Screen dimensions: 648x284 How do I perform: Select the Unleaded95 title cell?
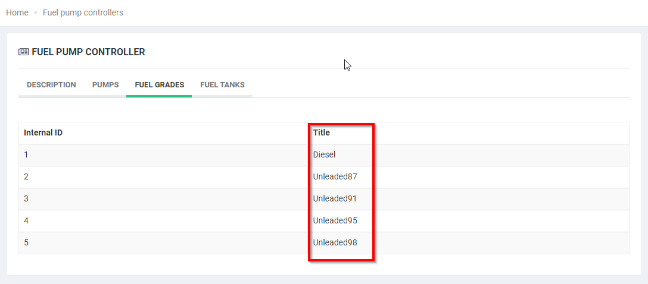point(335,220)
